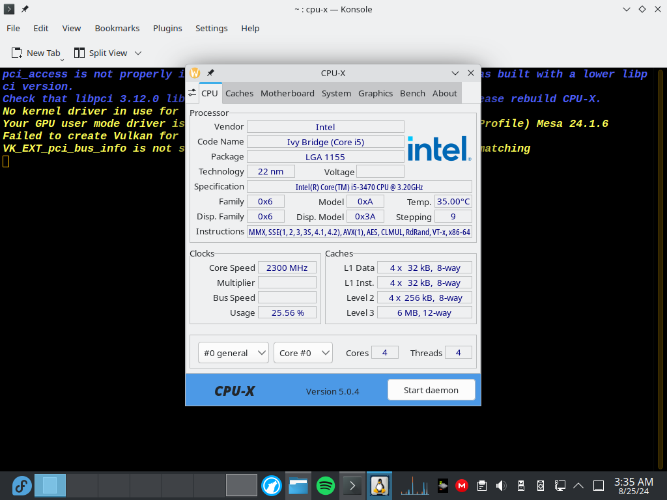This screenshot has width=667, height=500.
Task: Open the View menu in Konsole
Action: (x=72, y=28)
